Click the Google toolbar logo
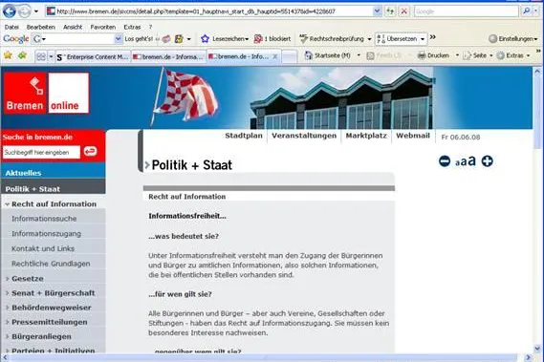 click(16, 39)
